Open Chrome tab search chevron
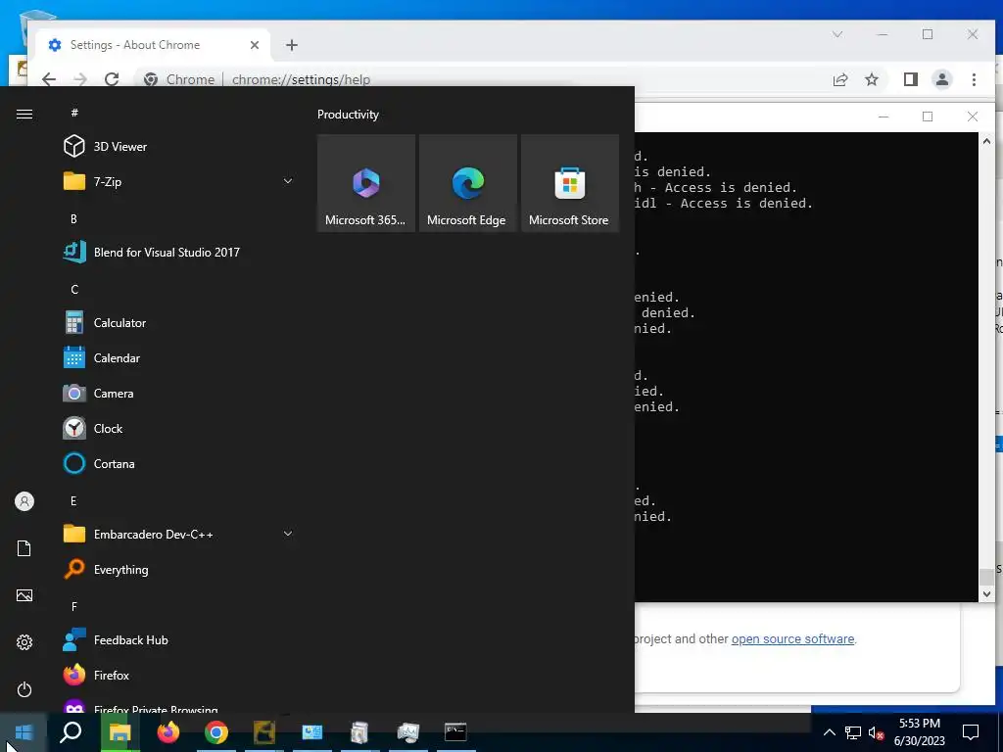 (x=837, y=34)
